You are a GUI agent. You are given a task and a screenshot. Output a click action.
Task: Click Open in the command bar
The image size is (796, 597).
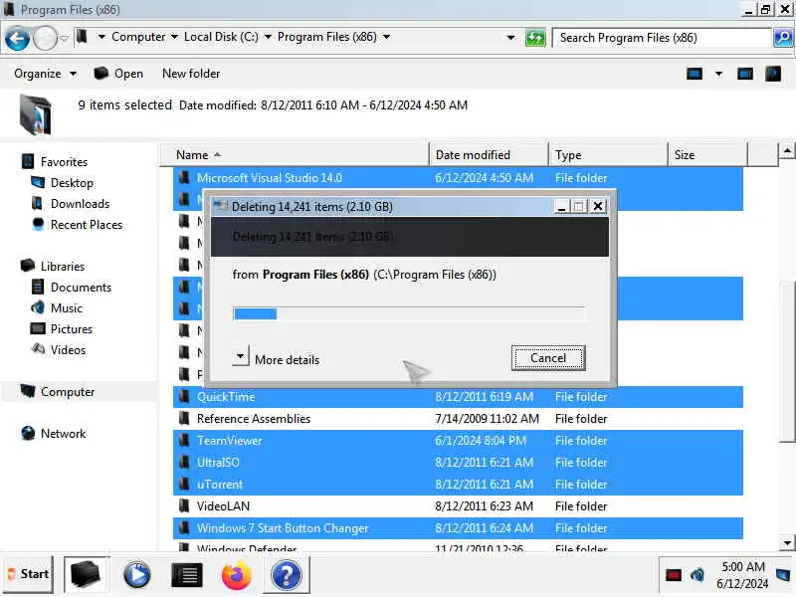click(118, 74)
